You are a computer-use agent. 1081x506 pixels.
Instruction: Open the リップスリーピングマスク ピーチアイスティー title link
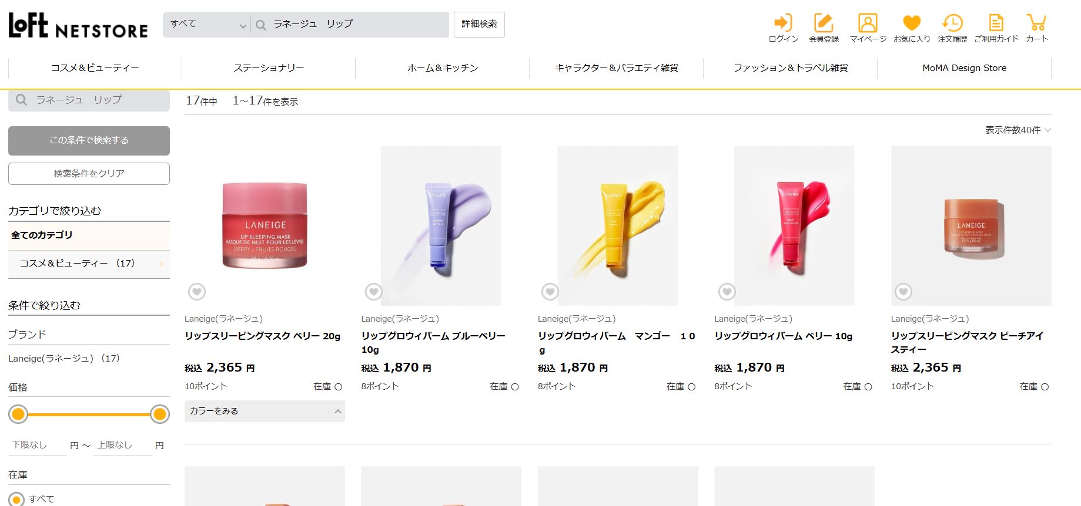click(x=967, y=343)
